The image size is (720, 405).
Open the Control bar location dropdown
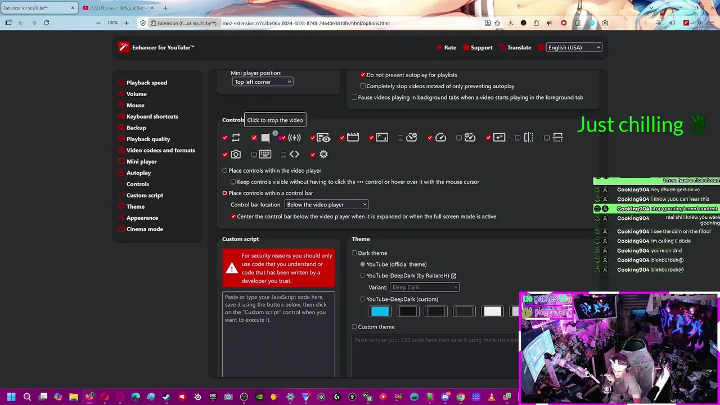326,205
